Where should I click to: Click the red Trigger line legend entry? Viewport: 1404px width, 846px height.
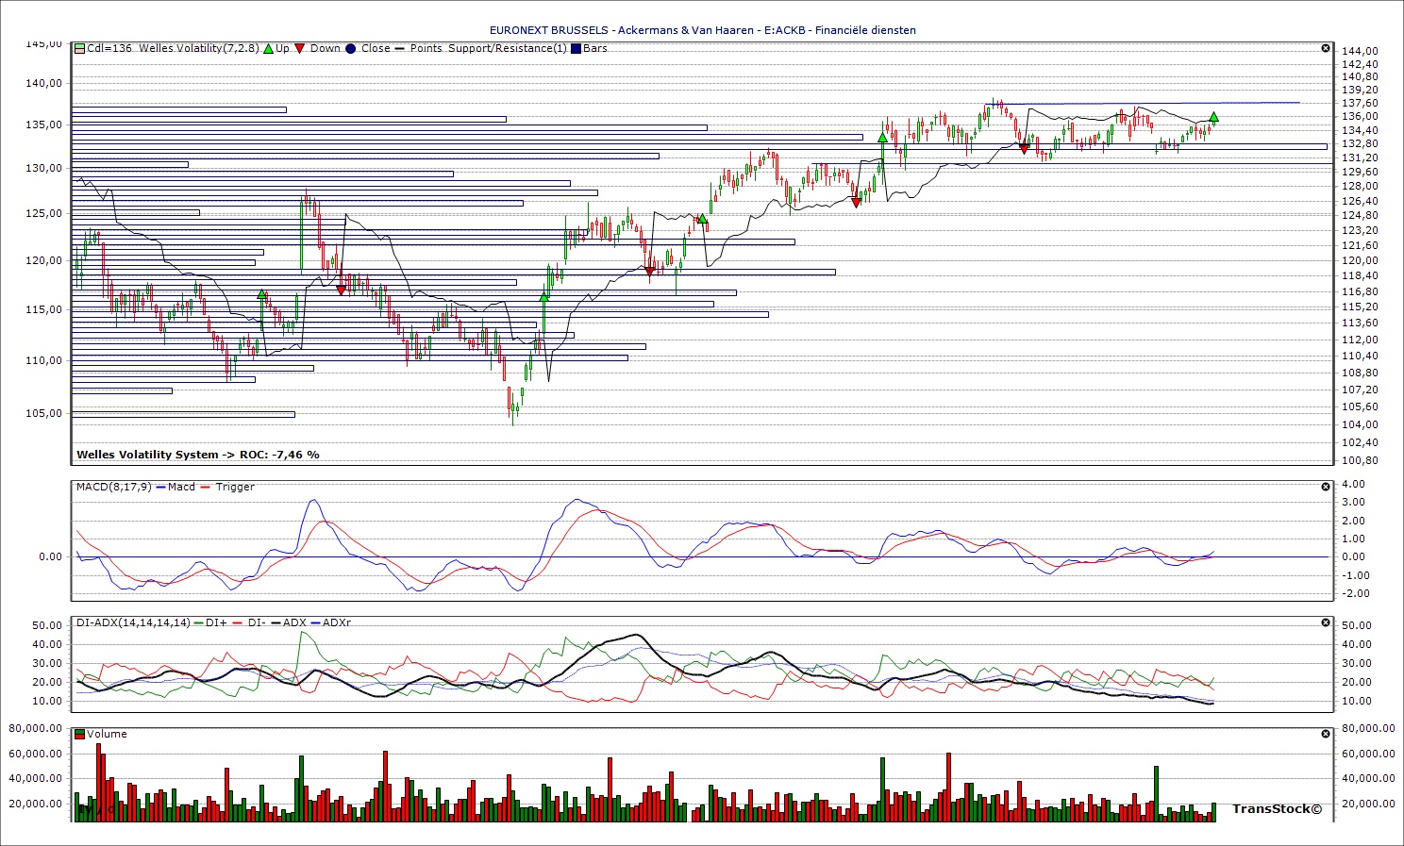point(226,487)
